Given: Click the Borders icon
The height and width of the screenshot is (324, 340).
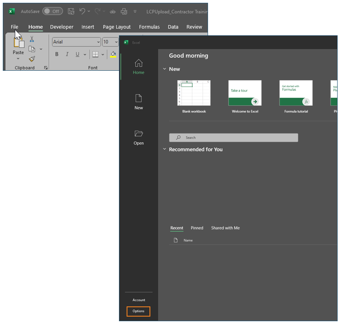Looking at the screenshot, I should pyautogui.click(x=95, y=54).
